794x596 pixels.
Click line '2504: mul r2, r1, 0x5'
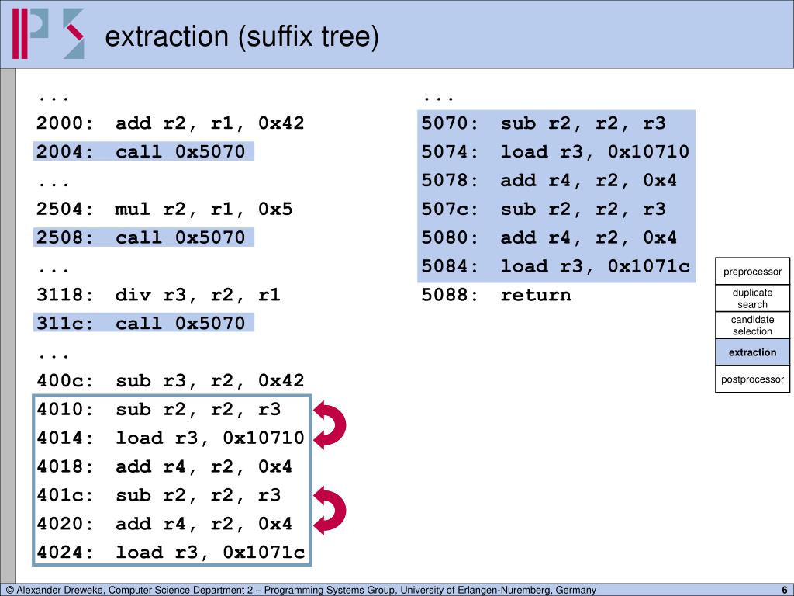[x=164, y=209]
